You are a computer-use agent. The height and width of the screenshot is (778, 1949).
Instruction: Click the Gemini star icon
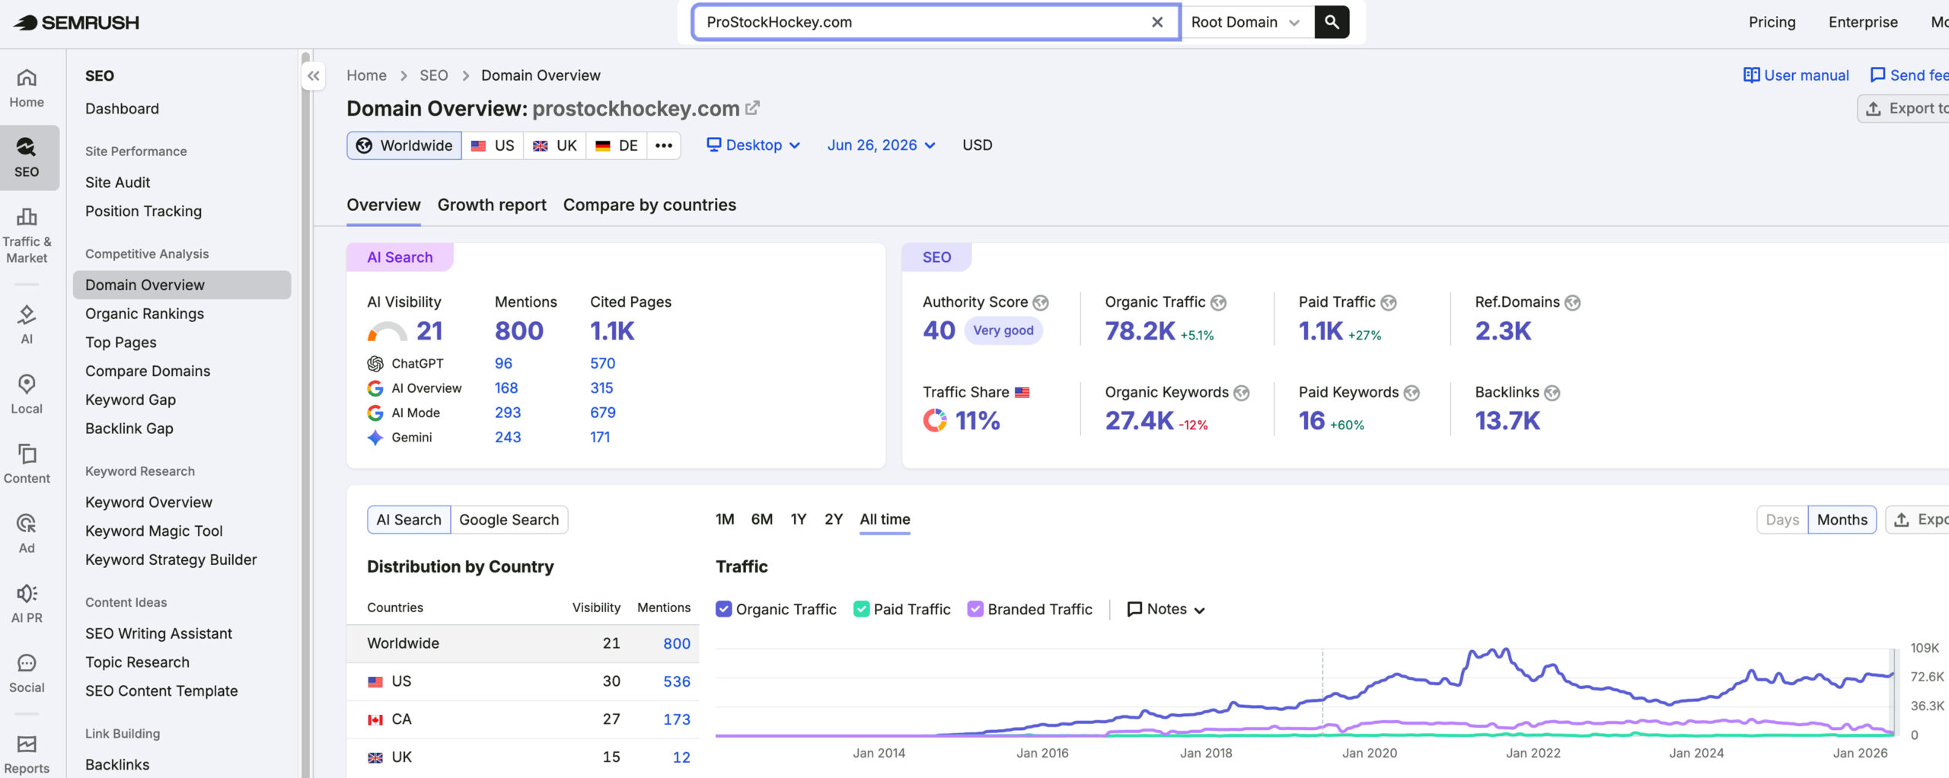[x=375, y=438]
